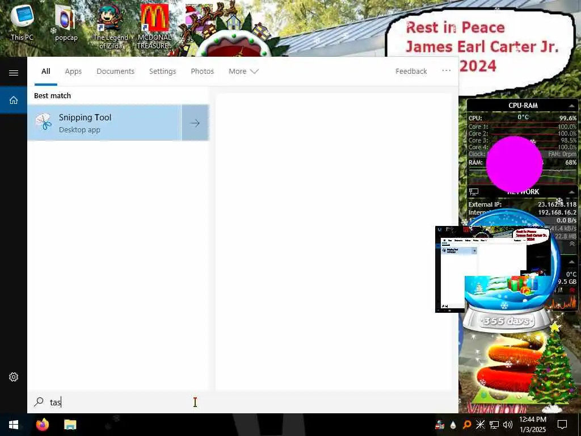The width and height of the screenshot is (581, 436).
Task: Select The Legend of Zilda shortcut
Action: (111, 27)
